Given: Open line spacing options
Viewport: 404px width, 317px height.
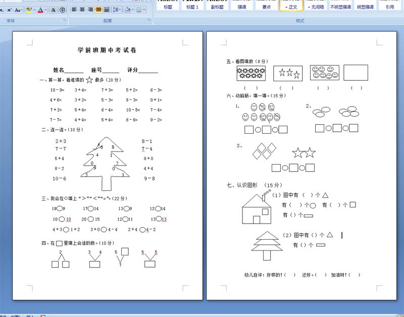Looking at the screenshot, I should tap(117, 10).
